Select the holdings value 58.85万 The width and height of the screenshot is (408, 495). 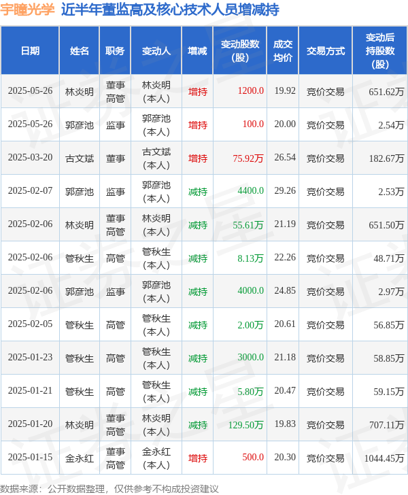click(389, 358)
